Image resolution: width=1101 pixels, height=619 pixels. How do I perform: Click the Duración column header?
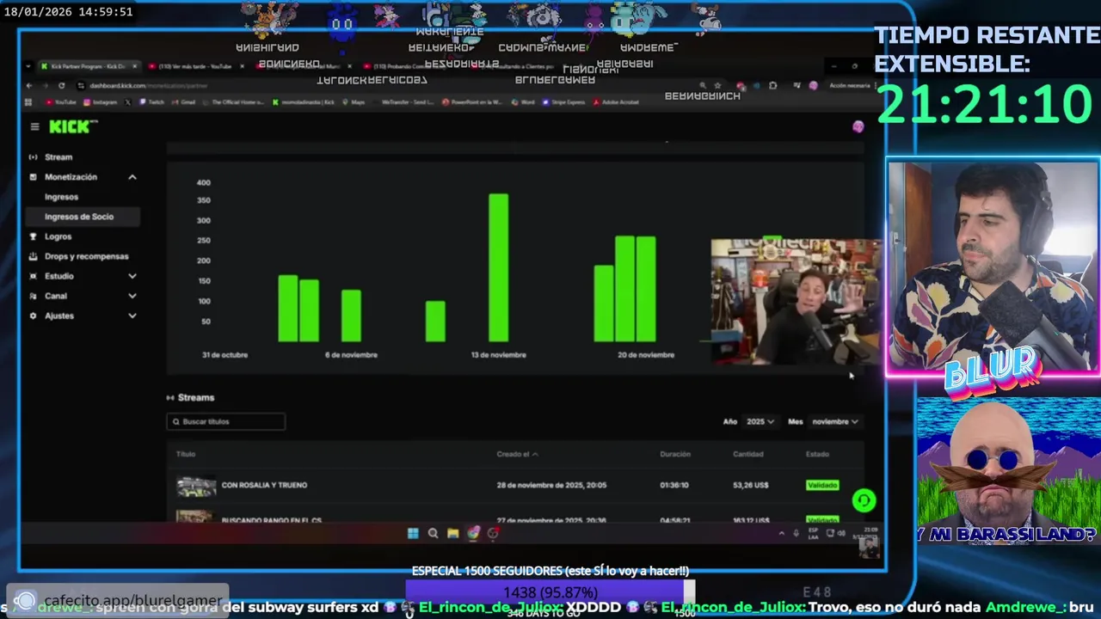click(675, 454)
